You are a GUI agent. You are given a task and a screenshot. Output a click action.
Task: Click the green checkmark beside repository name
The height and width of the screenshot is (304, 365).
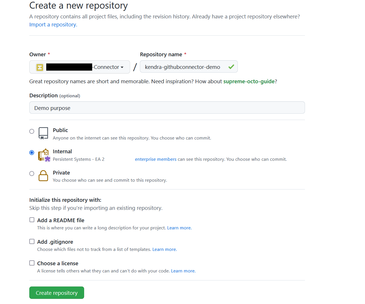point(231,67)
